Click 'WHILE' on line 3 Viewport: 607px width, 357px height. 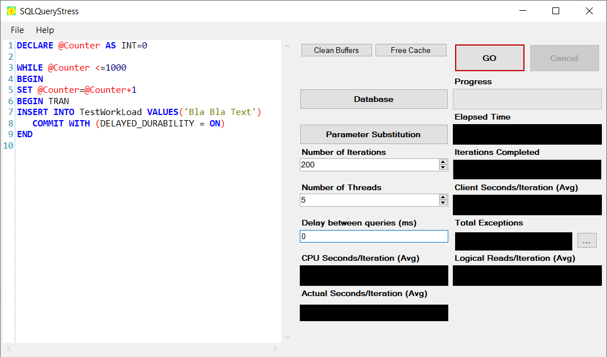point(30,67)
